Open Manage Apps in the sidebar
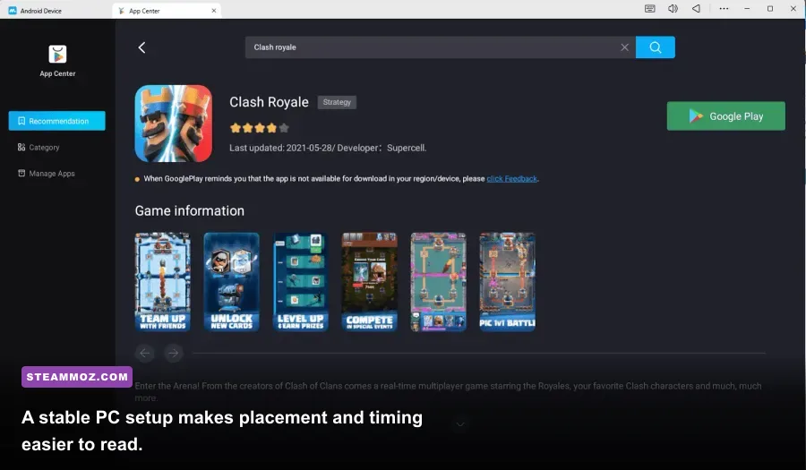Screen dimensions: 806x470 47,174
